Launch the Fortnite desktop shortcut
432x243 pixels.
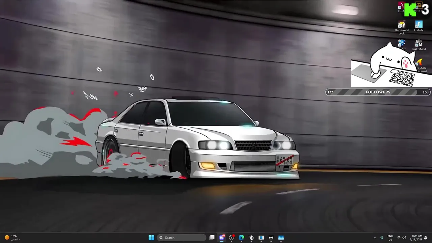(x=419, y=26)
